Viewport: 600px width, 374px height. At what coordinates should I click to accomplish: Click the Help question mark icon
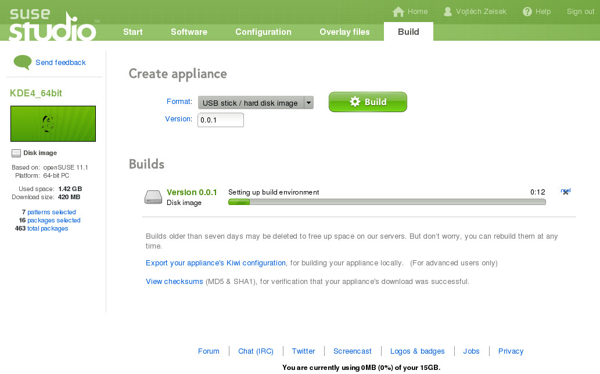[x=527, y=12]
